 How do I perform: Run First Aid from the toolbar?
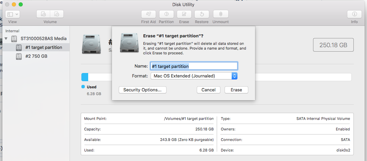(148, 14)
